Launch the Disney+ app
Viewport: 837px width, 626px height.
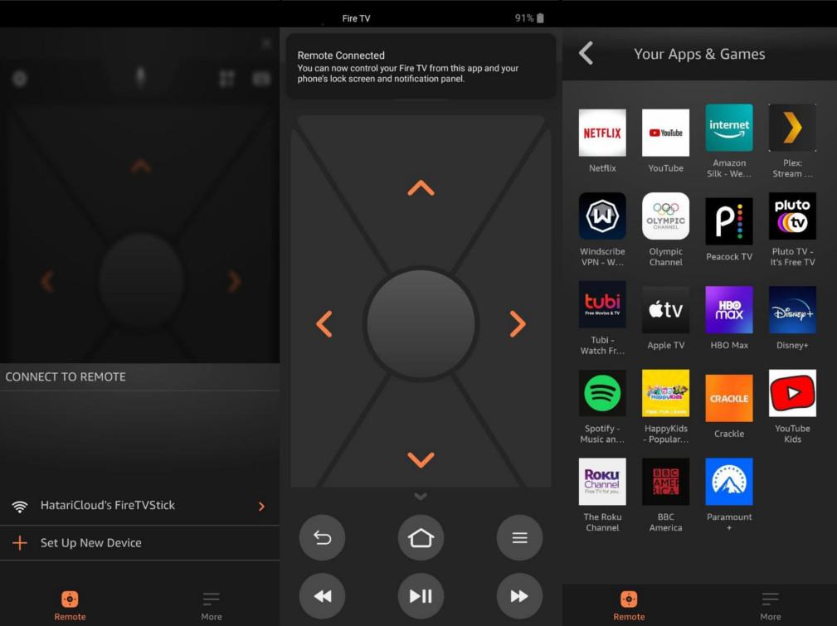(x=792, y=310)
